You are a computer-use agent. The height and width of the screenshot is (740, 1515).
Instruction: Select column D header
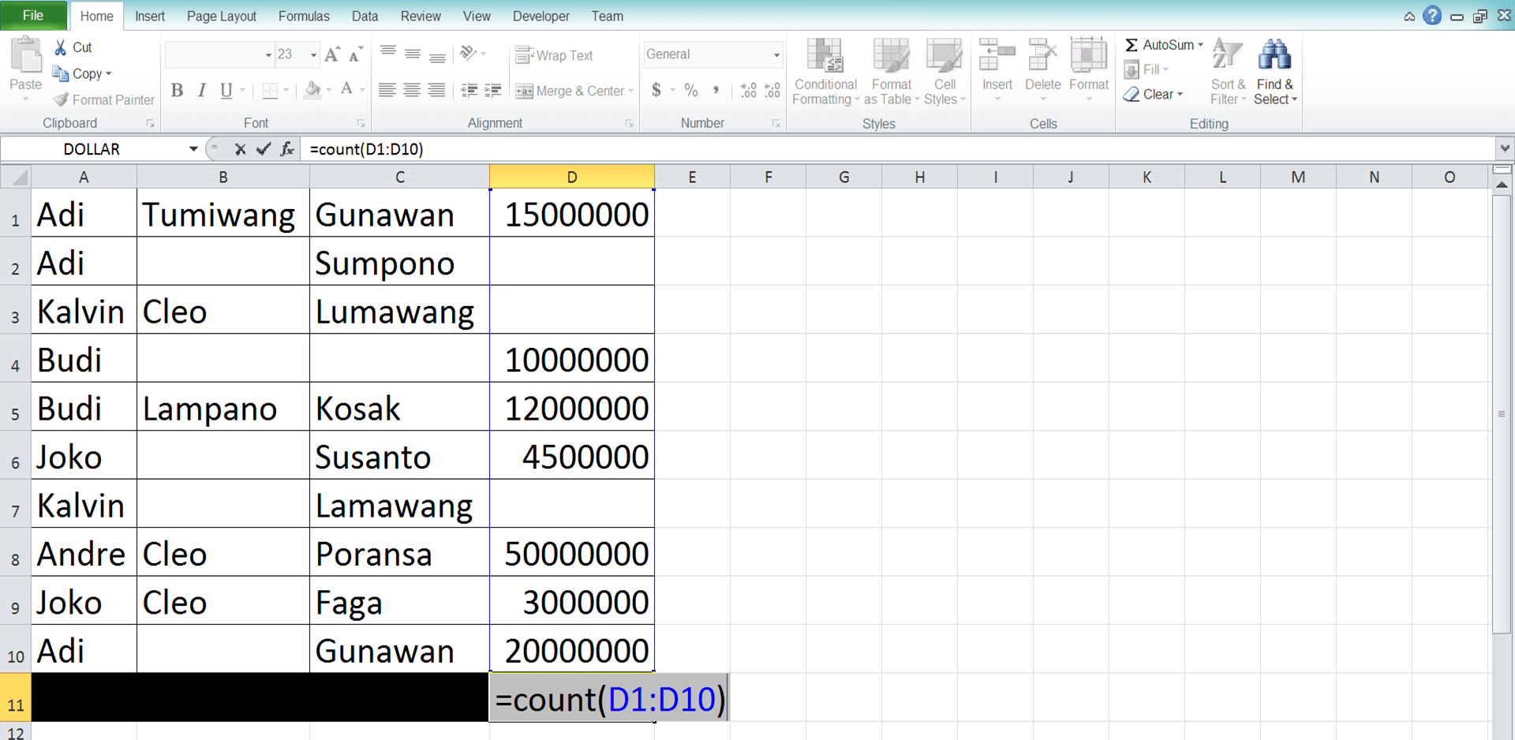(571, 178)
